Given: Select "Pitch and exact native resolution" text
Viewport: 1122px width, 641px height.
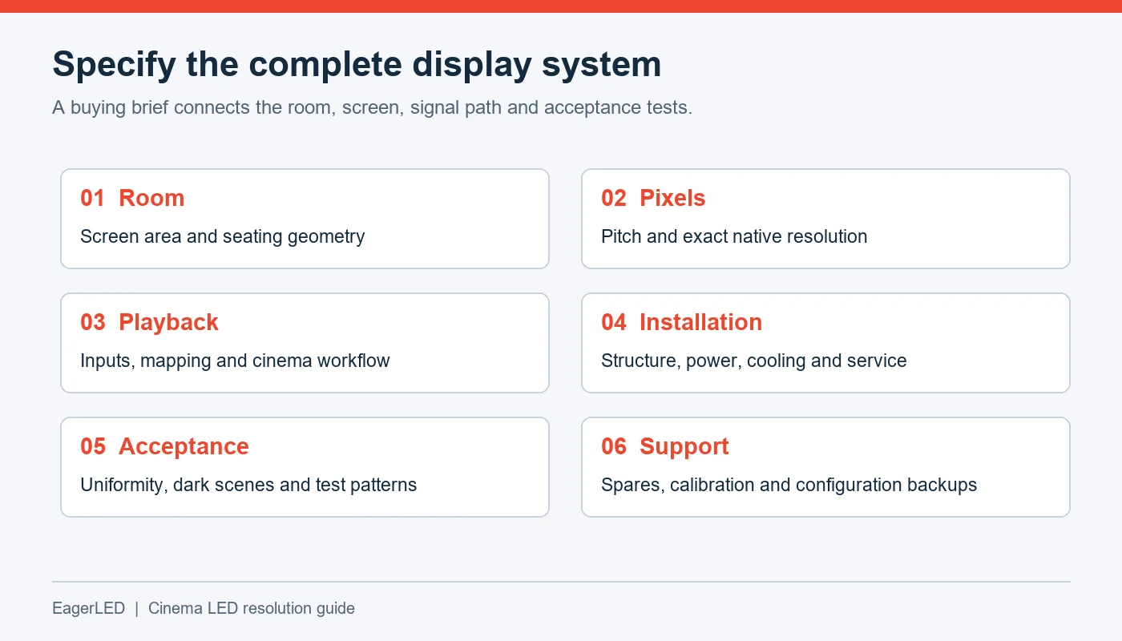Looking at the screenshot, I should tap(734, 236).
